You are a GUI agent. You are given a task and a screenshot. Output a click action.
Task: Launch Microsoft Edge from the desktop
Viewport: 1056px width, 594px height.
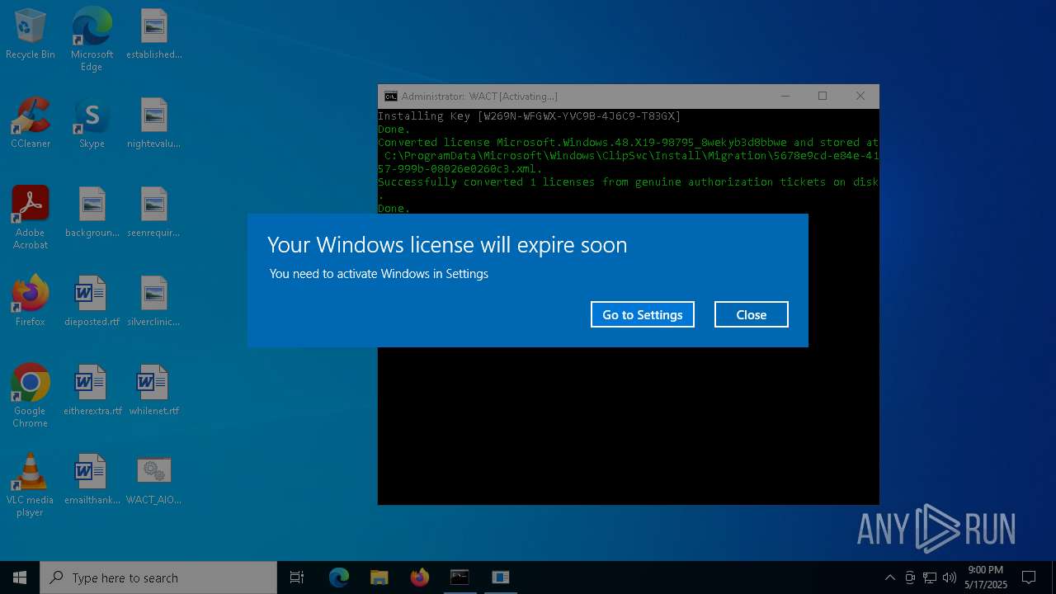pyautogui.click(x=92, y=40)
